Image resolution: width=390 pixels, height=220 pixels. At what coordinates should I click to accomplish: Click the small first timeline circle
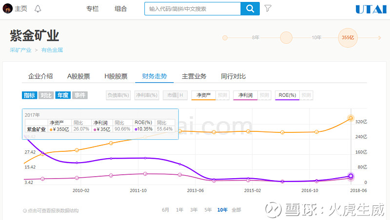tap(225, 38)
